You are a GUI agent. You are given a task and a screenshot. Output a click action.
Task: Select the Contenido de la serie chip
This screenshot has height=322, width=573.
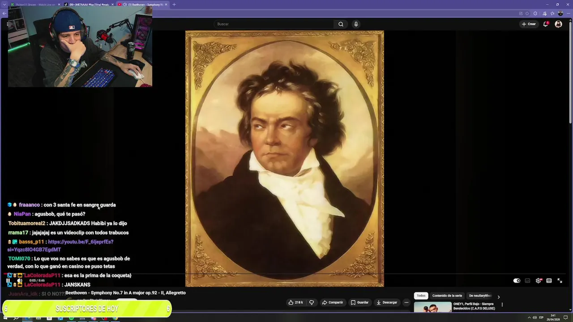447,296
